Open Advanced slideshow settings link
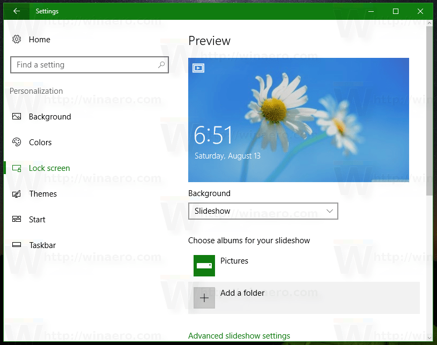The width and height of the screenshot is (437, 345). point(239,336)
